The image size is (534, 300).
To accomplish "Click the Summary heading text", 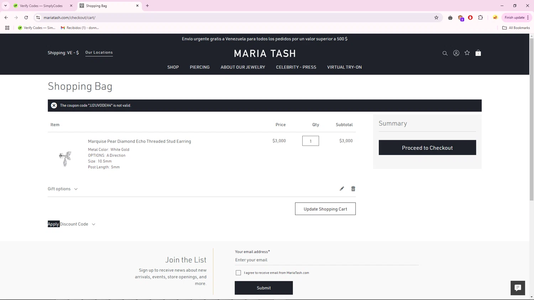I will point(393,123).
